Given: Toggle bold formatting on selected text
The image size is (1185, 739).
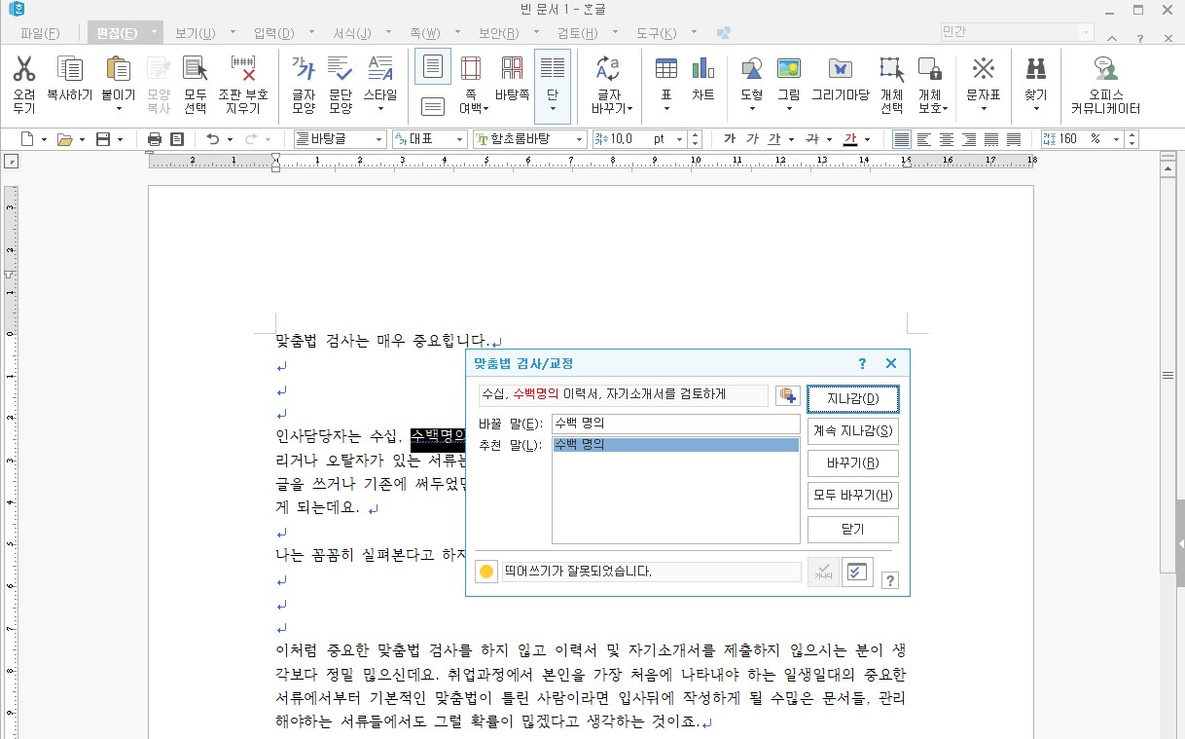Looking at the screenshot, I should (729, 138).
